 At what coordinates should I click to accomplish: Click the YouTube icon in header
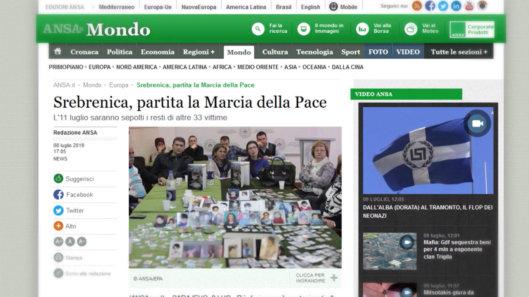pyautogui.click(x=469, y=6)
